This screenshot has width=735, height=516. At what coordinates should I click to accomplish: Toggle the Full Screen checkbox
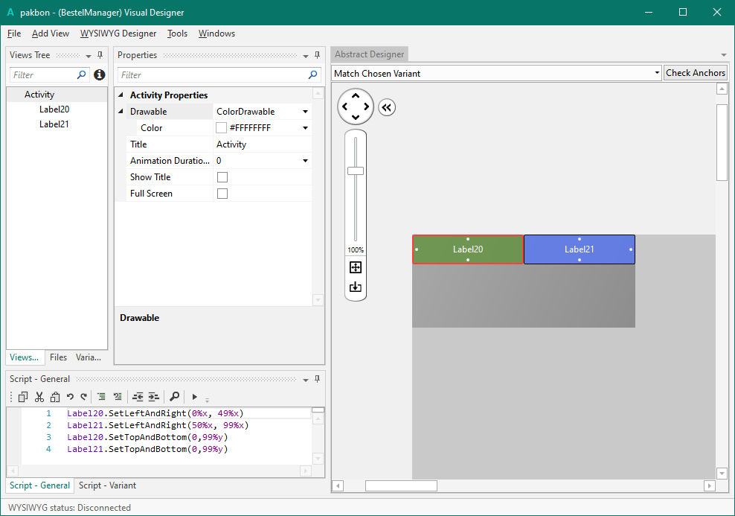[222, 194]
